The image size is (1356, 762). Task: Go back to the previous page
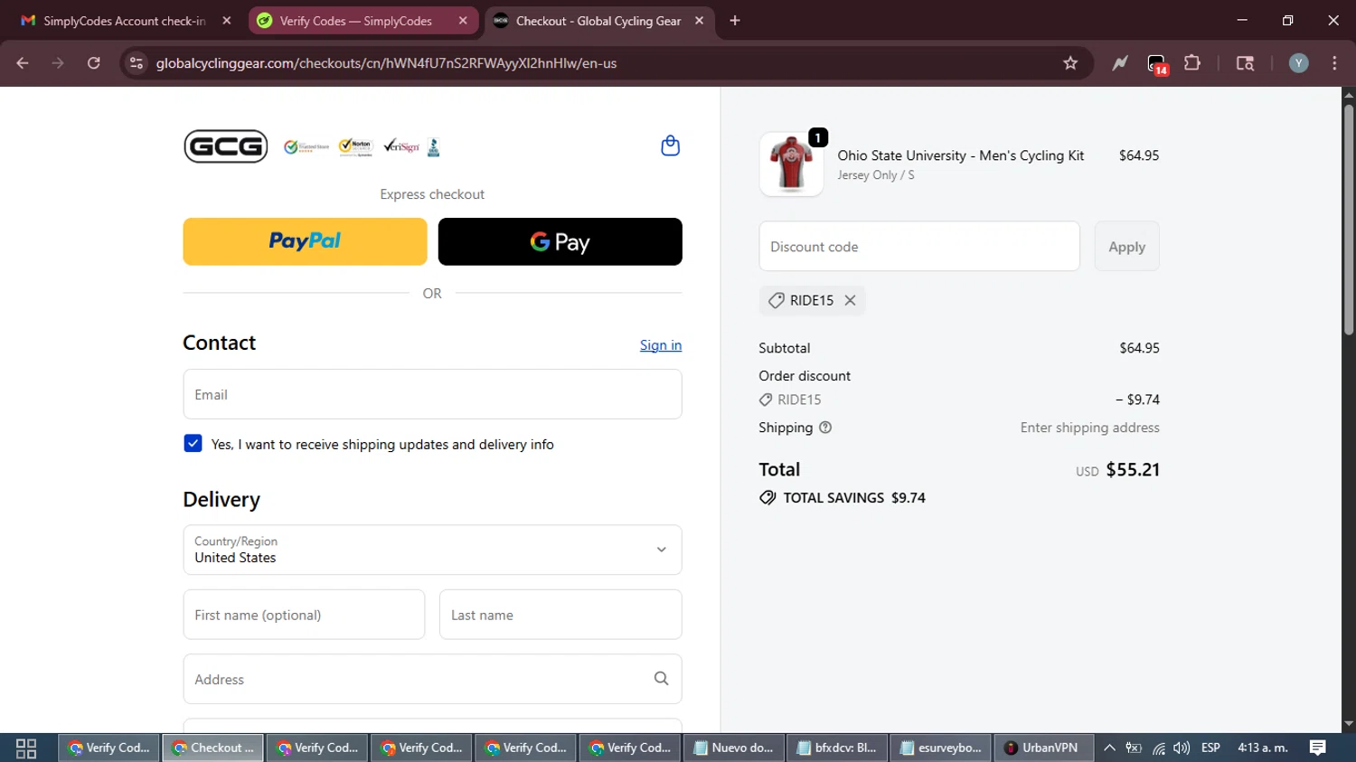23,63
